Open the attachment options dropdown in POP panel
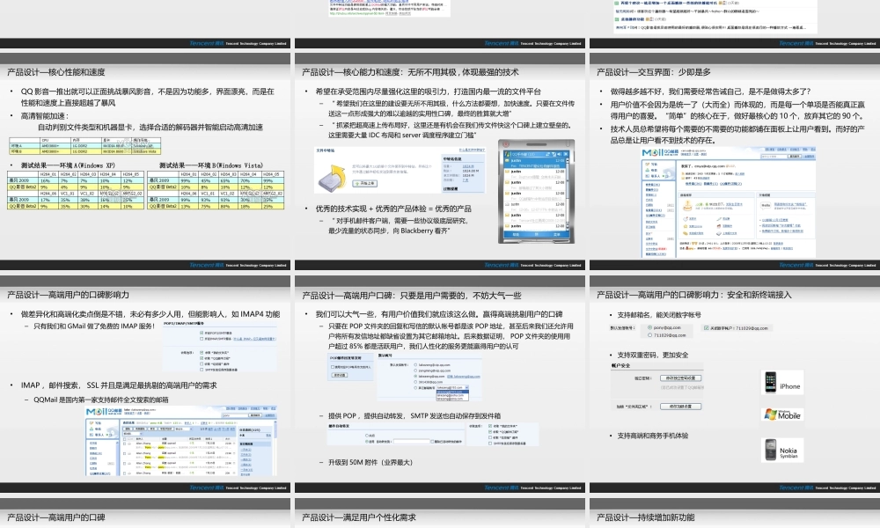The height and width of the screenshot is (528, 880). tap(466, 388)
